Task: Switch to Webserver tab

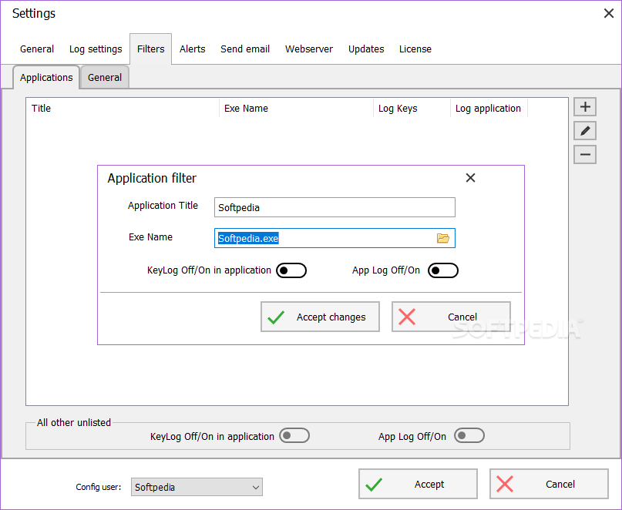Action: (309, 49)
